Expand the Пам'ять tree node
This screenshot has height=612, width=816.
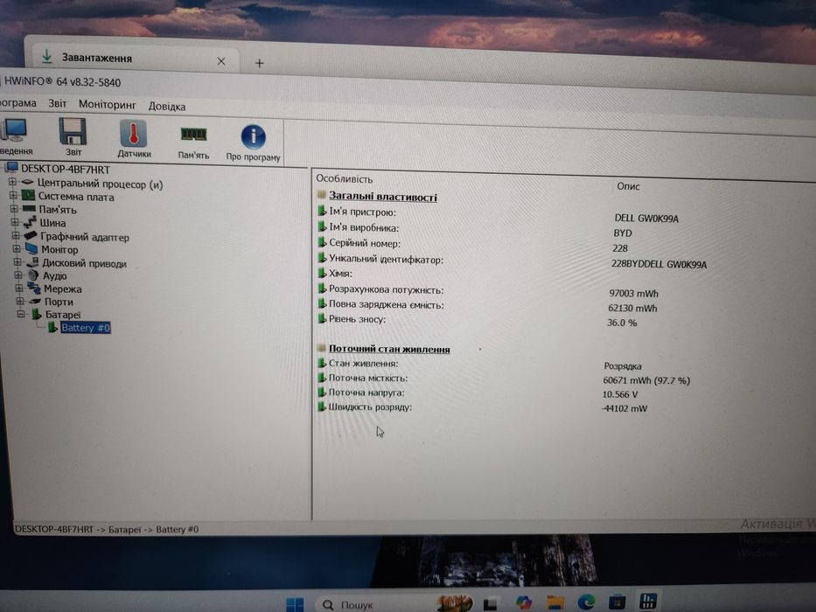click(x=14, y=209)
